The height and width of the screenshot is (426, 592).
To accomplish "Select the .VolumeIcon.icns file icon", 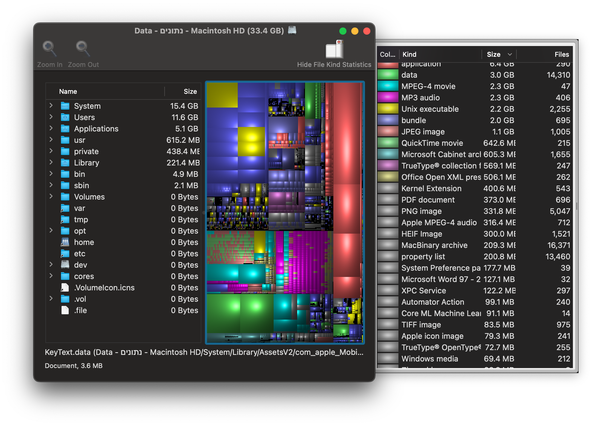I will (x=65, y=288).
